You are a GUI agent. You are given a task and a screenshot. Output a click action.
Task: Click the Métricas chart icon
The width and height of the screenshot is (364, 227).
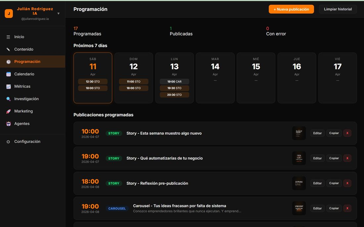[x=8, y=87]
